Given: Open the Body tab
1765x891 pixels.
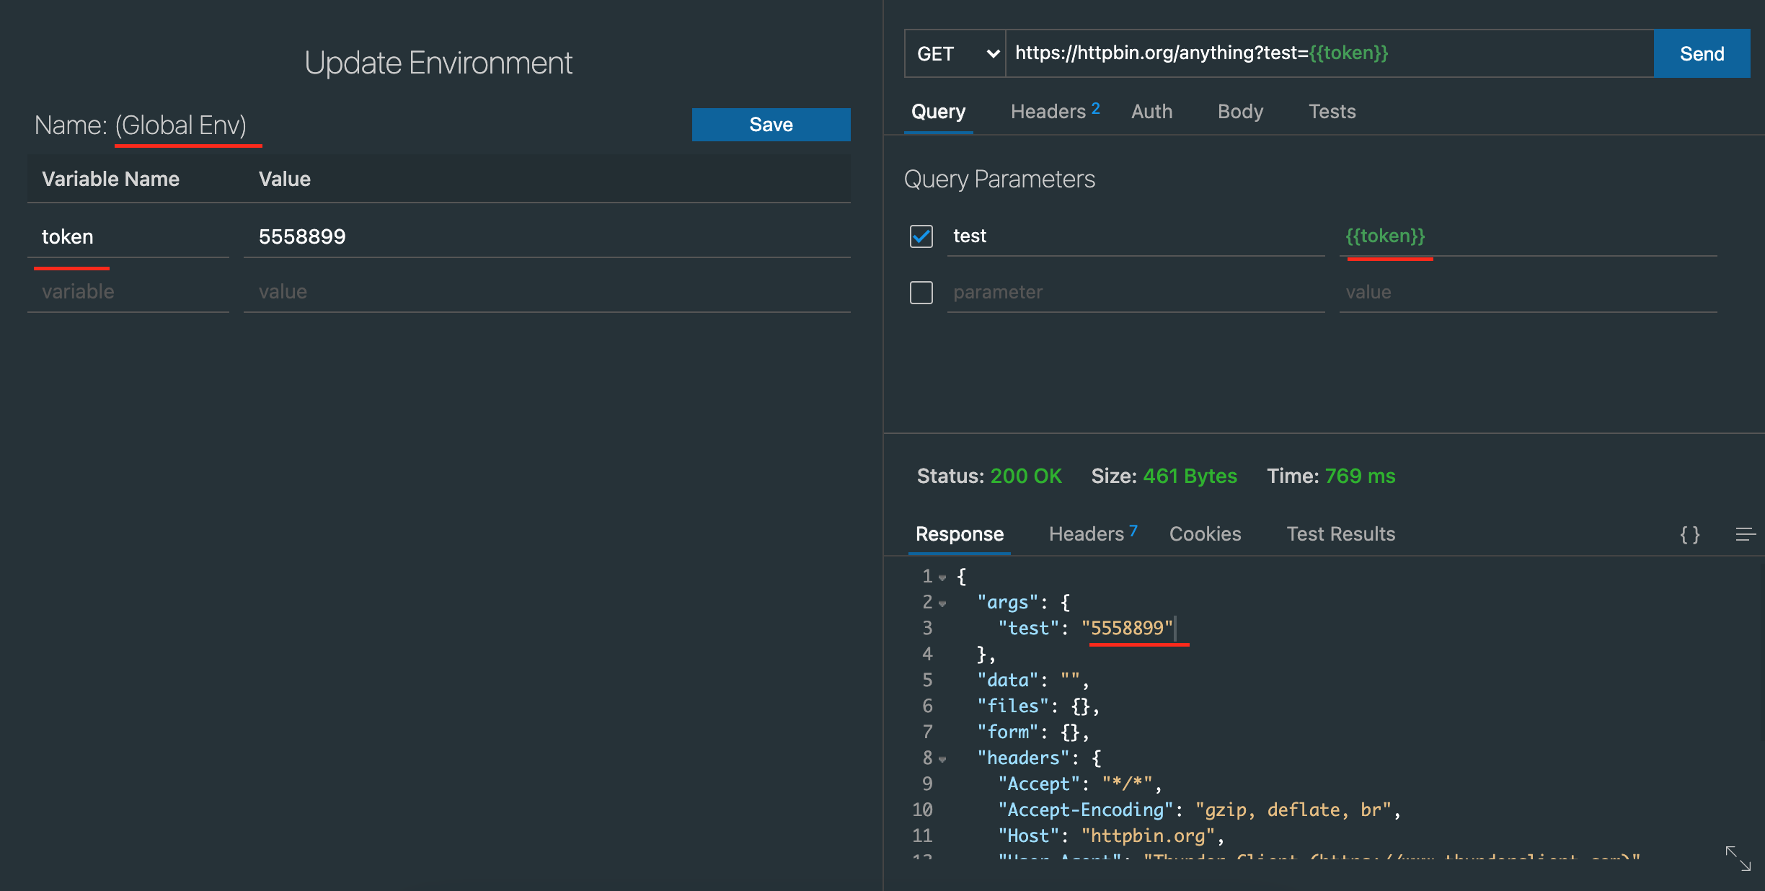Looking at the screenshot, I should [x=1240, y=112].
